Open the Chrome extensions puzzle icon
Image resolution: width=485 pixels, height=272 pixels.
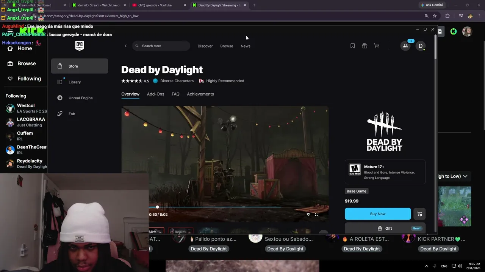[447, 16]
